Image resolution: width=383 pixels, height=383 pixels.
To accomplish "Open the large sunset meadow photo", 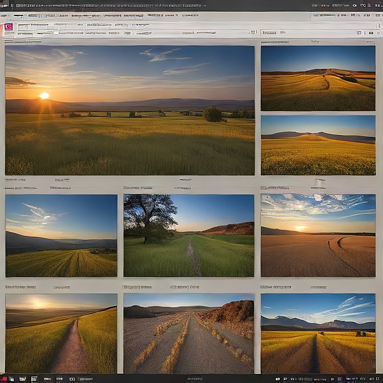I will point(130,111).
